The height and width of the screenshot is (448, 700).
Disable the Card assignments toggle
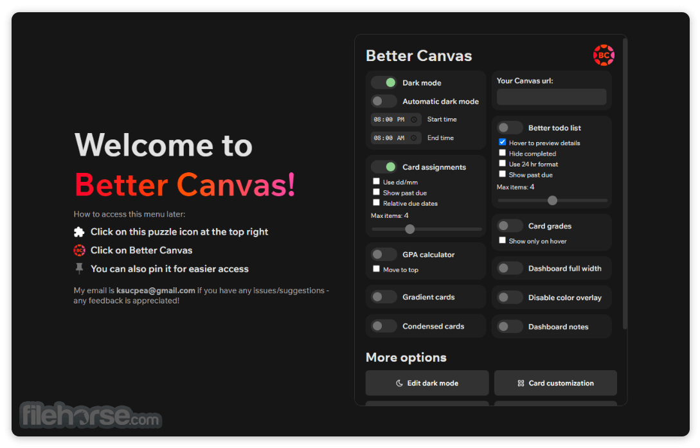pos(384,167)
